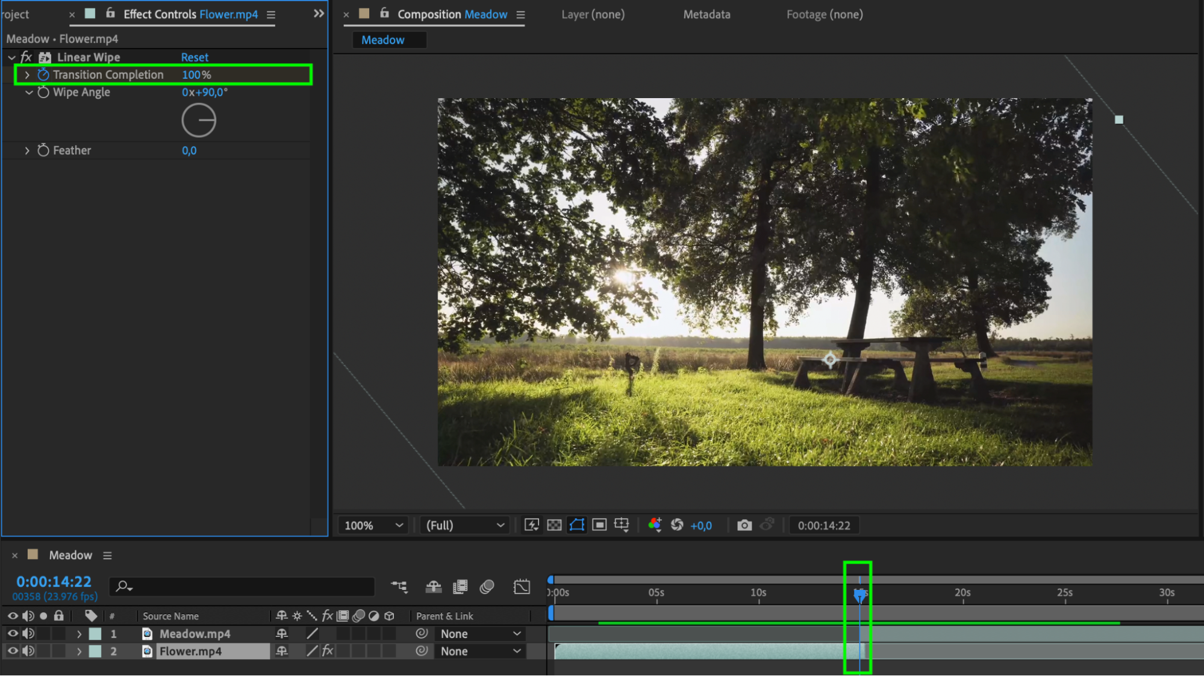
Task: Open the (Full) resolution dropdown
Action: [464, 526]
